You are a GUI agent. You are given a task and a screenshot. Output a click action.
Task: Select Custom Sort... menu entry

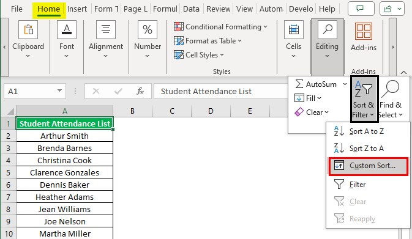[369, 166]
